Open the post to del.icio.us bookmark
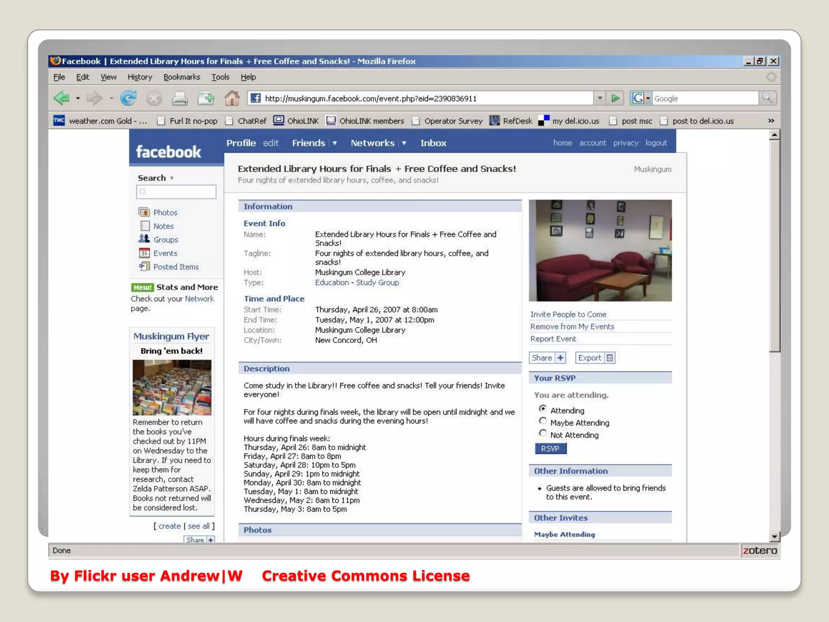Viewport: 829px width, 622px height. 697,121
